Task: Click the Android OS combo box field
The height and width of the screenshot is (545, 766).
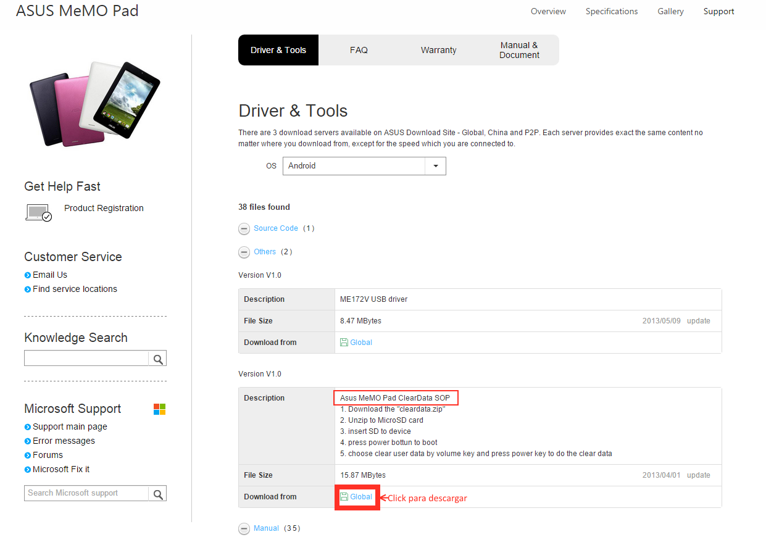Action: click(364, 166)
